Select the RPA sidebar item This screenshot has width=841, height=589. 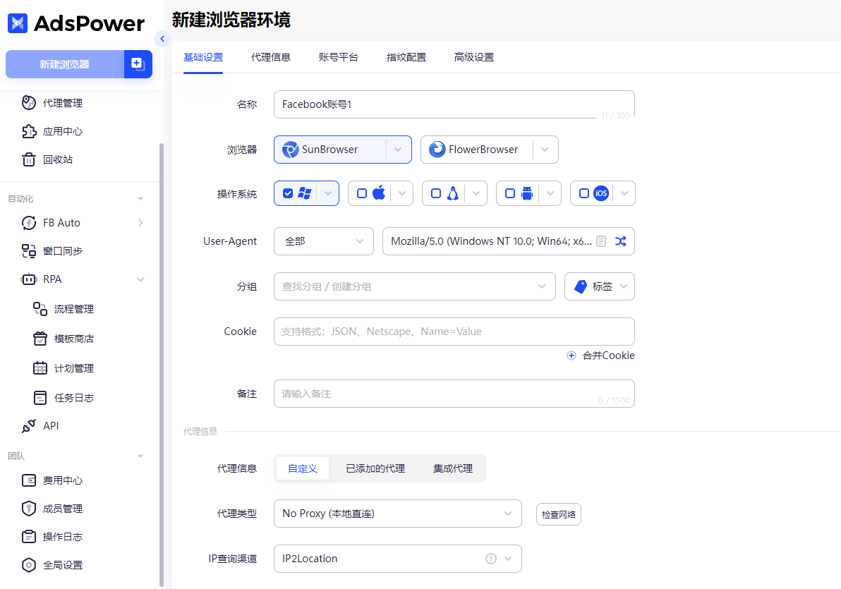(42, 279)
